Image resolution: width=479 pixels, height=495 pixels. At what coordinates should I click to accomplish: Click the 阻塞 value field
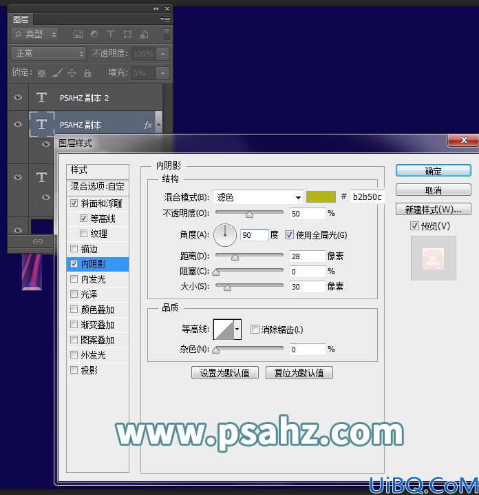pos(307,272)
